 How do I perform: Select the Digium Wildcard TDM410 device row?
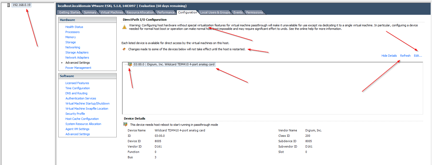(174, 64)
